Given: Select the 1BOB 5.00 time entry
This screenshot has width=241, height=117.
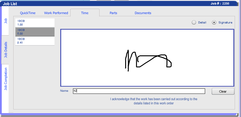Looking at the screenshot, I should click(35, 32).
